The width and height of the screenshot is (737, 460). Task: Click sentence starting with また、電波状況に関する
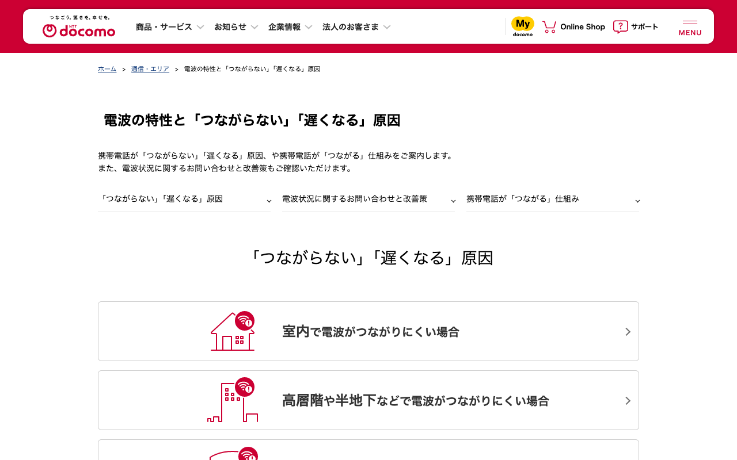click(x=225, y=168)
